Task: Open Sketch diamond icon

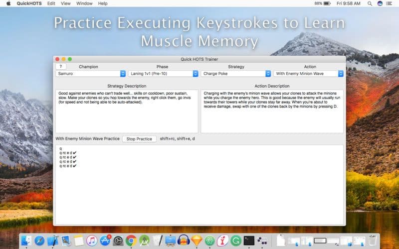Action: 197,241
